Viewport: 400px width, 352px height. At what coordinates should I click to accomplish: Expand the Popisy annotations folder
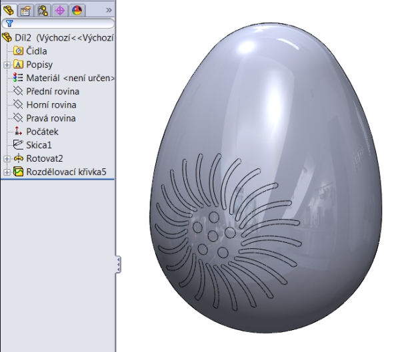coord(7,65)
